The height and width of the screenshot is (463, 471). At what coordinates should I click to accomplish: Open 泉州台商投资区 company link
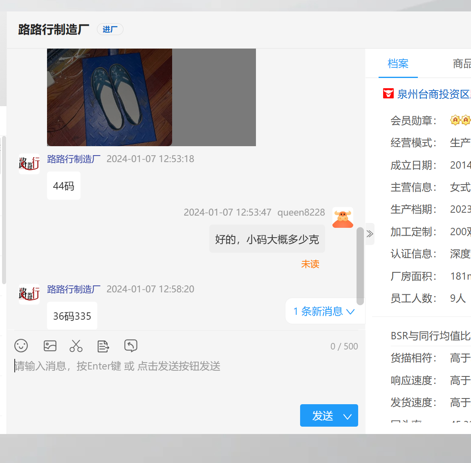pos(433,94)
